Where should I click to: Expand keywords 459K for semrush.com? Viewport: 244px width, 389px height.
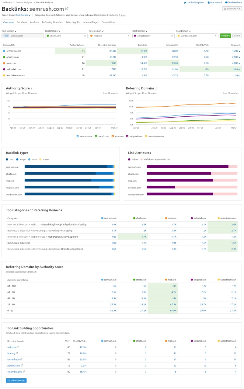click(239, 51)
